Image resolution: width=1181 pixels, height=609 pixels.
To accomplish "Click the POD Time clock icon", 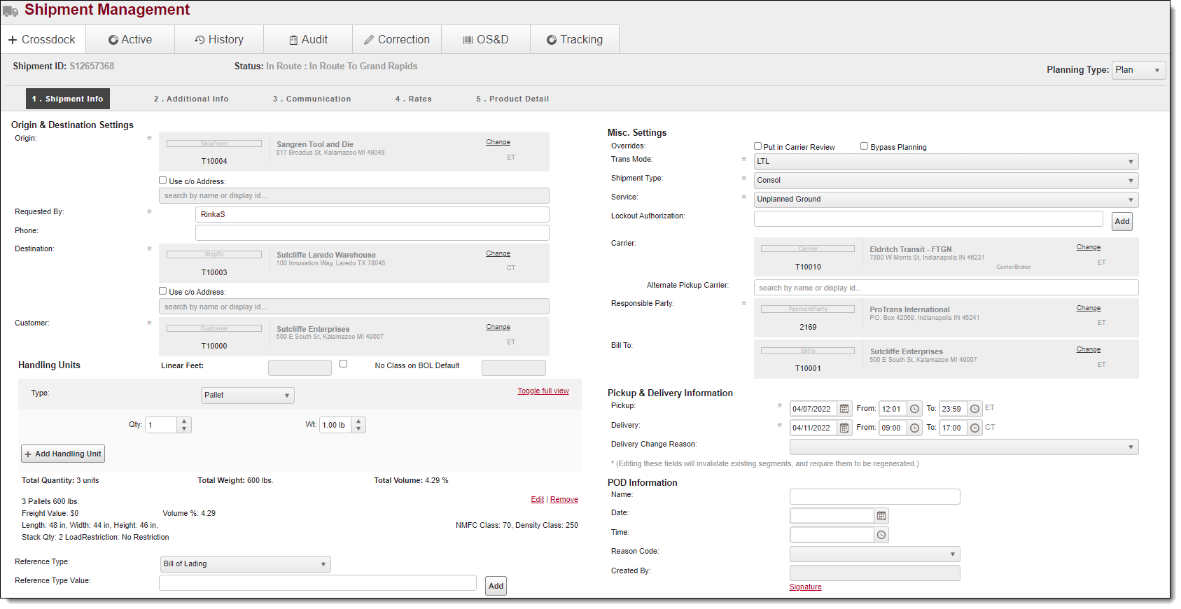I will (x=881, y=535).
